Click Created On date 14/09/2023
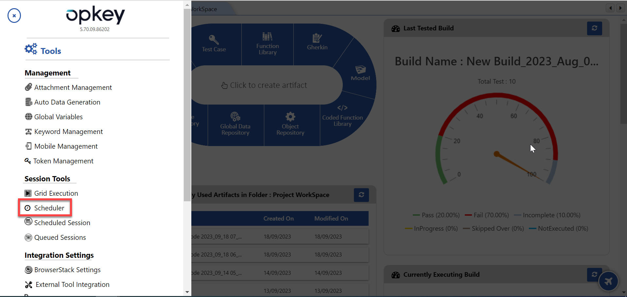627x297 pixels. [277, 273]
